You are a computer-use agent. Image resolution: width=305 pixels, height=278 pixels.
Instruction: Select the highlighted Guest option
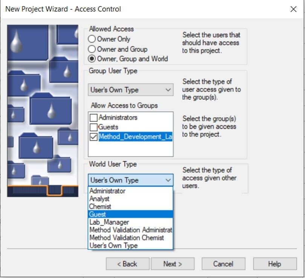pyautogui.click(x=130, y=214)
